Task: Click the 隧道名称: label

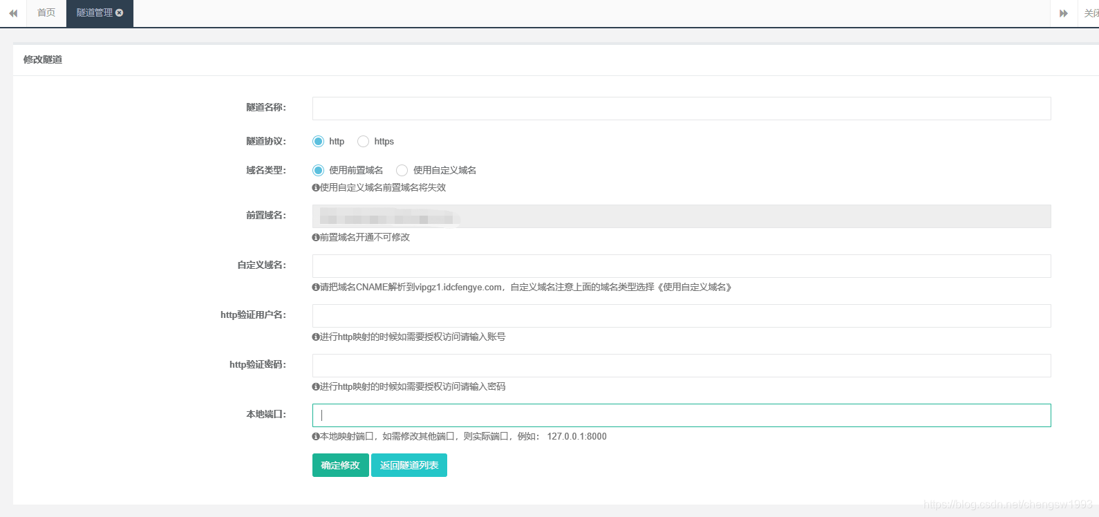Action: pyautogui.click(x=266, y=107)
